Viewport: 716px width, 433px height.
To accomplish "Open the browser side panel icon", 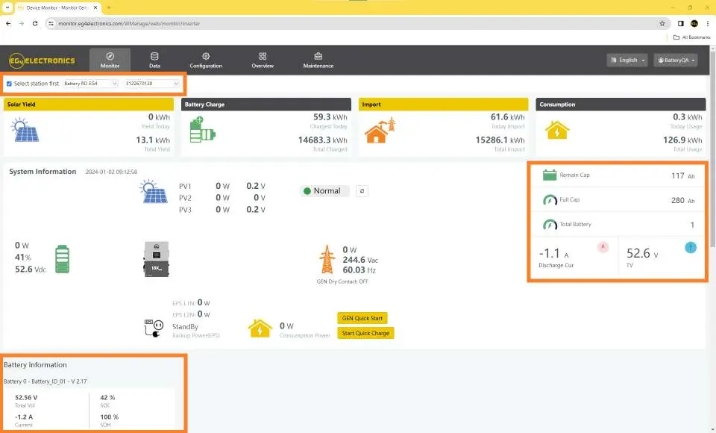I will pos(680,23).
